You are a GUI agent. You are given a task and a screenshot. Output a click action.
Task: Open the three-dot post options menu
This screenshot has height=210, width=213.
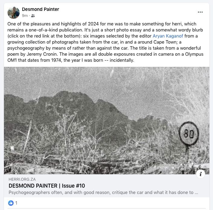click(x=200, y=12)
